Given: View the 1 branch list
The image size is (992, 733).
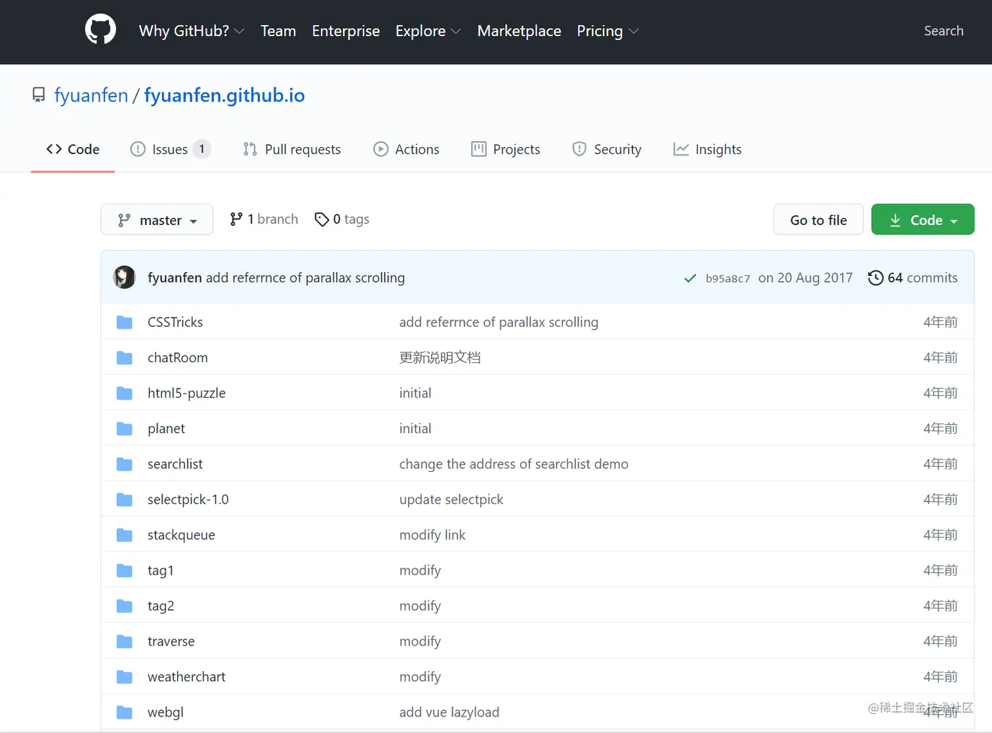Looking at the screenshot, I should tap(264, 219).
